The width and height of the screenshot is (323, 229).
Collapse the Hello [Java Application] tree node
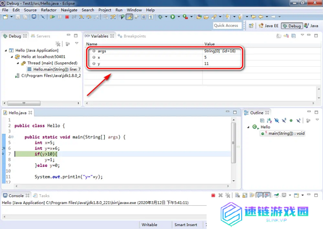[6, 51]
